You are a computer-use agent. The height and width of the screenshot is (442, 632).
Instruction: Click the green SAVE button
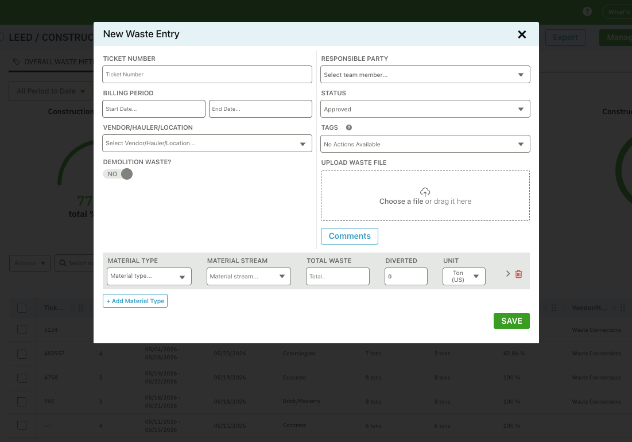coord(511,321)
